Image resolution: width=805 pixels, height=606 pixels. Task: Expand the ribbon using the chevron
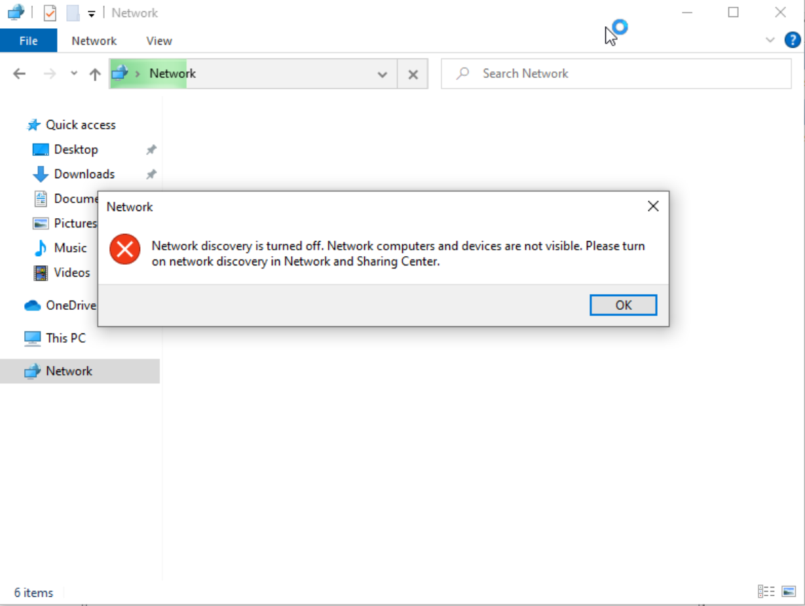point(770,40)
